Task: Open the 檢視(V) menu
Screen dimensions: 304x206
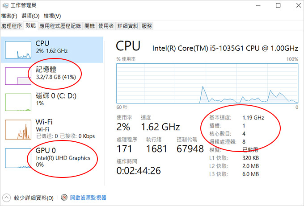Action: tap(52, 16)
